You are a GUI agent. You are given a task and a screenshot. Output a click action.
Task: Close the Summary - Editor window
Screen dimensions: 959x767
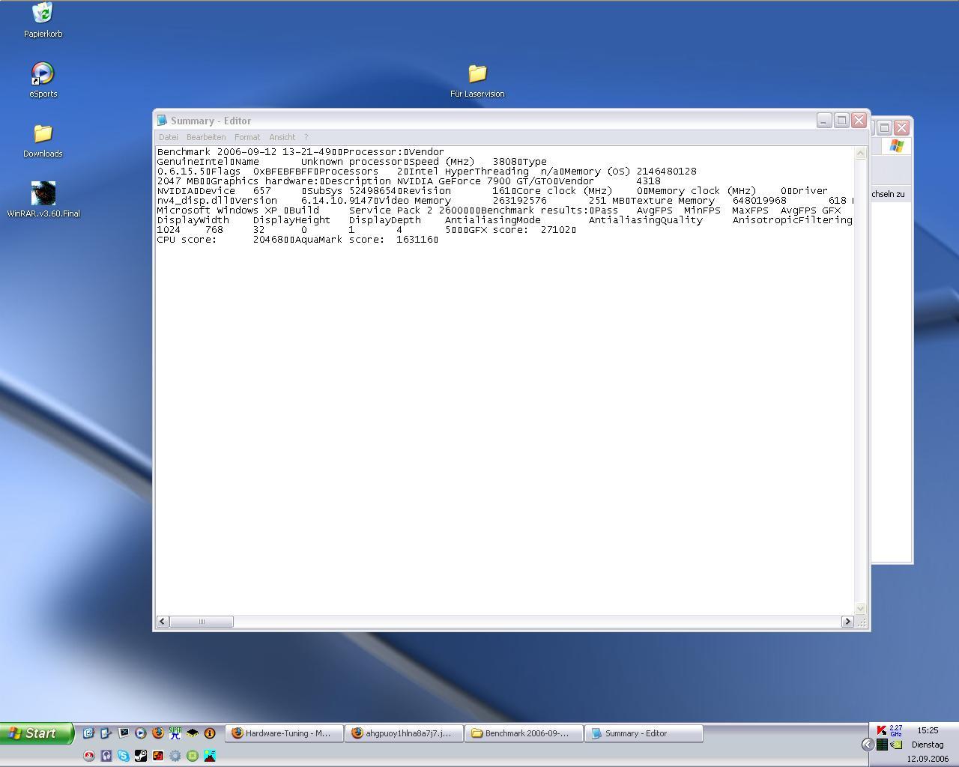pyautogui.click(x=859, y=121)
